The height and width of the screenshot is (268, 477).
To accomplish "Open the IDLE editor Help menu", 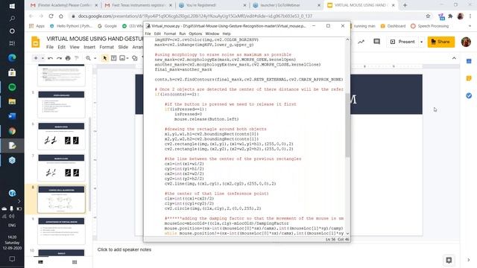I will pyautogui.click(x=227, y=33).
